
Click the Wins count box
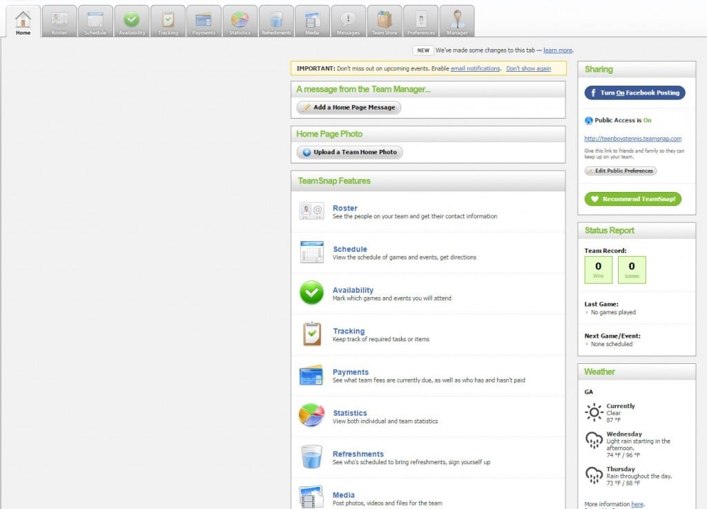(599, 269)
